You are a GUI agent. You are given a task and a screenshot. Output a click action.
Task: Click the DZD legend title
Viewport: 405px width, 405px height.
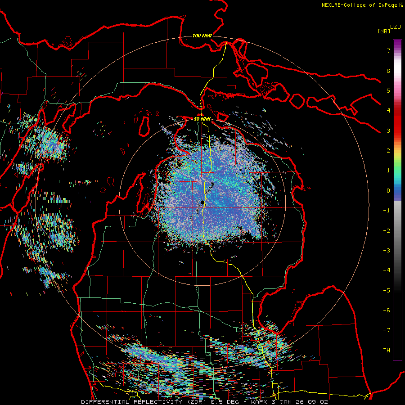click(x=396, y=27)
